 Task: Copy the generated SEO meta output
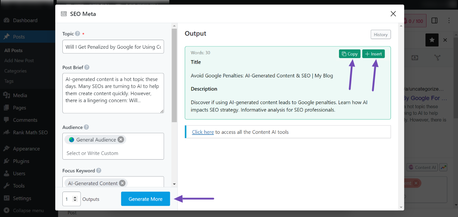click(x=350, y=54)
